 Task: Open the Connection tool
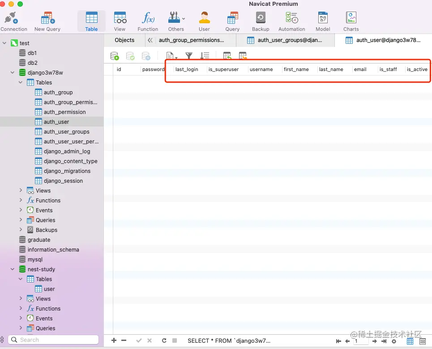pos(13,21)
